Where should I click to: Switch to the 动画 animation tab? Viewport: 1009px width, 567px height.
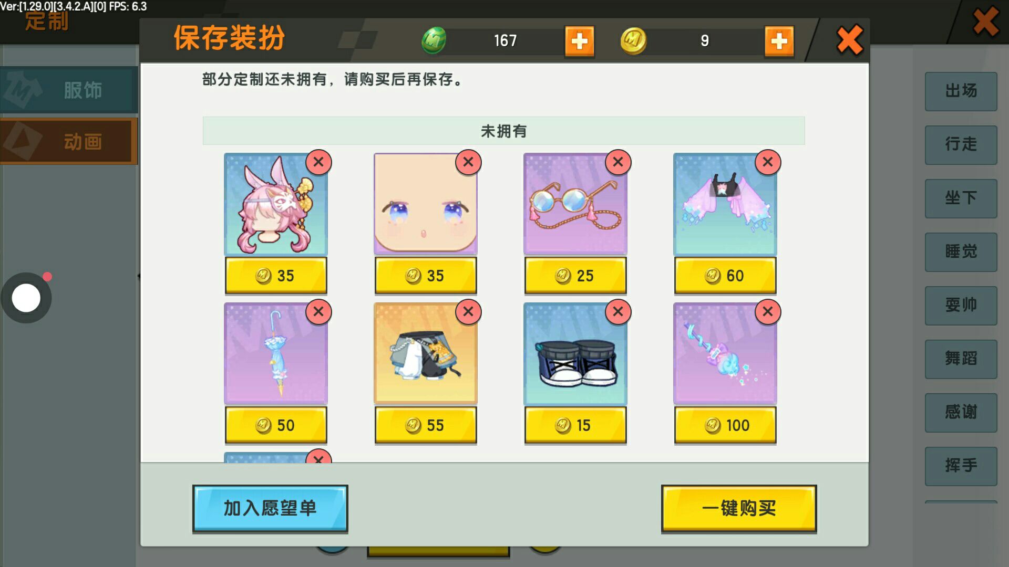[69, 141]
